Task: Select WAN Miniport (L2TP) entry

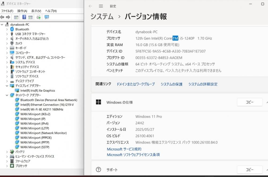Action: pos(35,128)
